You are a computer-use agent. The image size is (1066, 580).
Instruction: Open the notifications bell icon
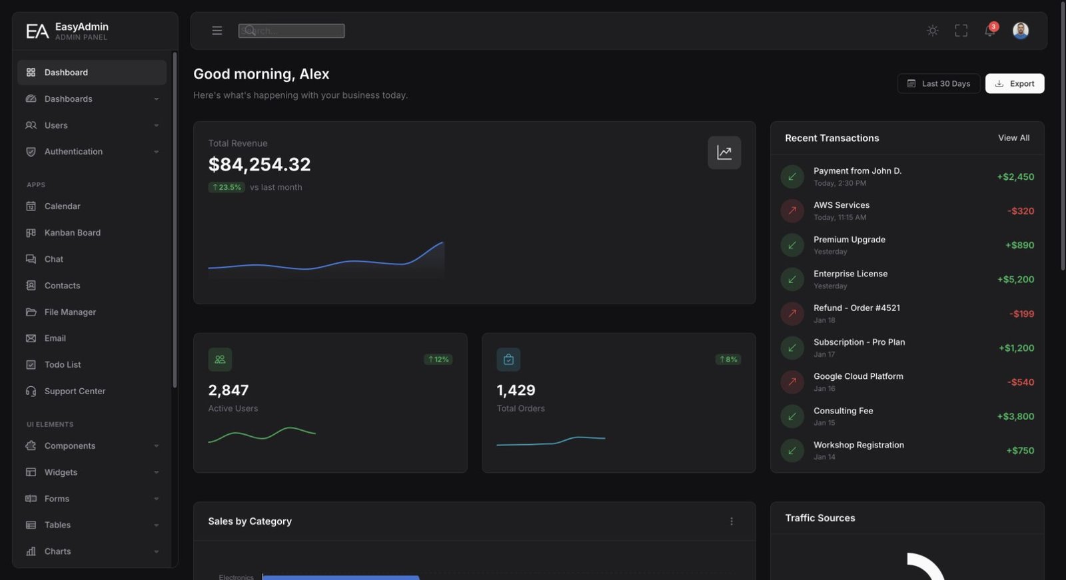click(990, 31)
